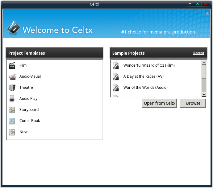Select the Audio Play template label
The image size is (213, 188).
28,99
